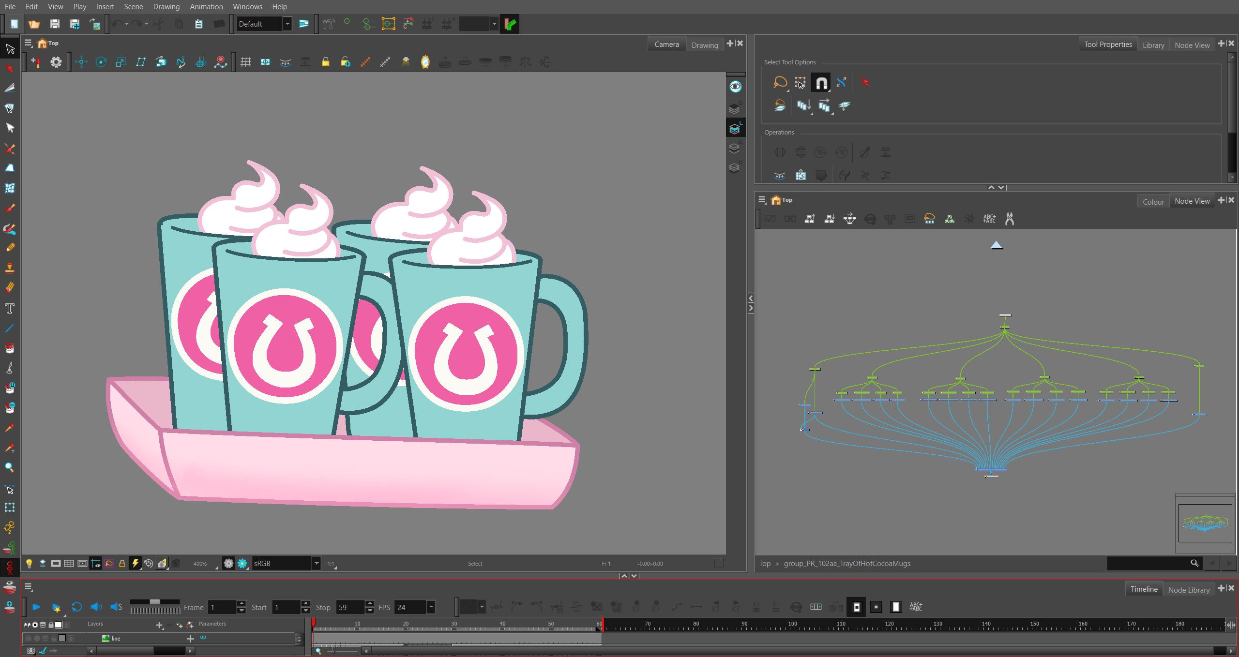Screen dimensions: 1239x657
Task: Toggle loop playback in Timeline
Action: (76, 607)
